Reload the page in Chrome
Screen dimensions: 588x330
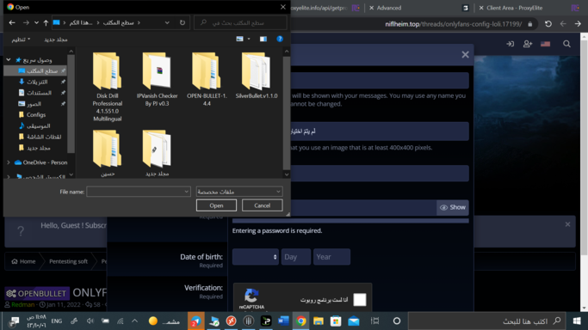[x=548, y=24]
